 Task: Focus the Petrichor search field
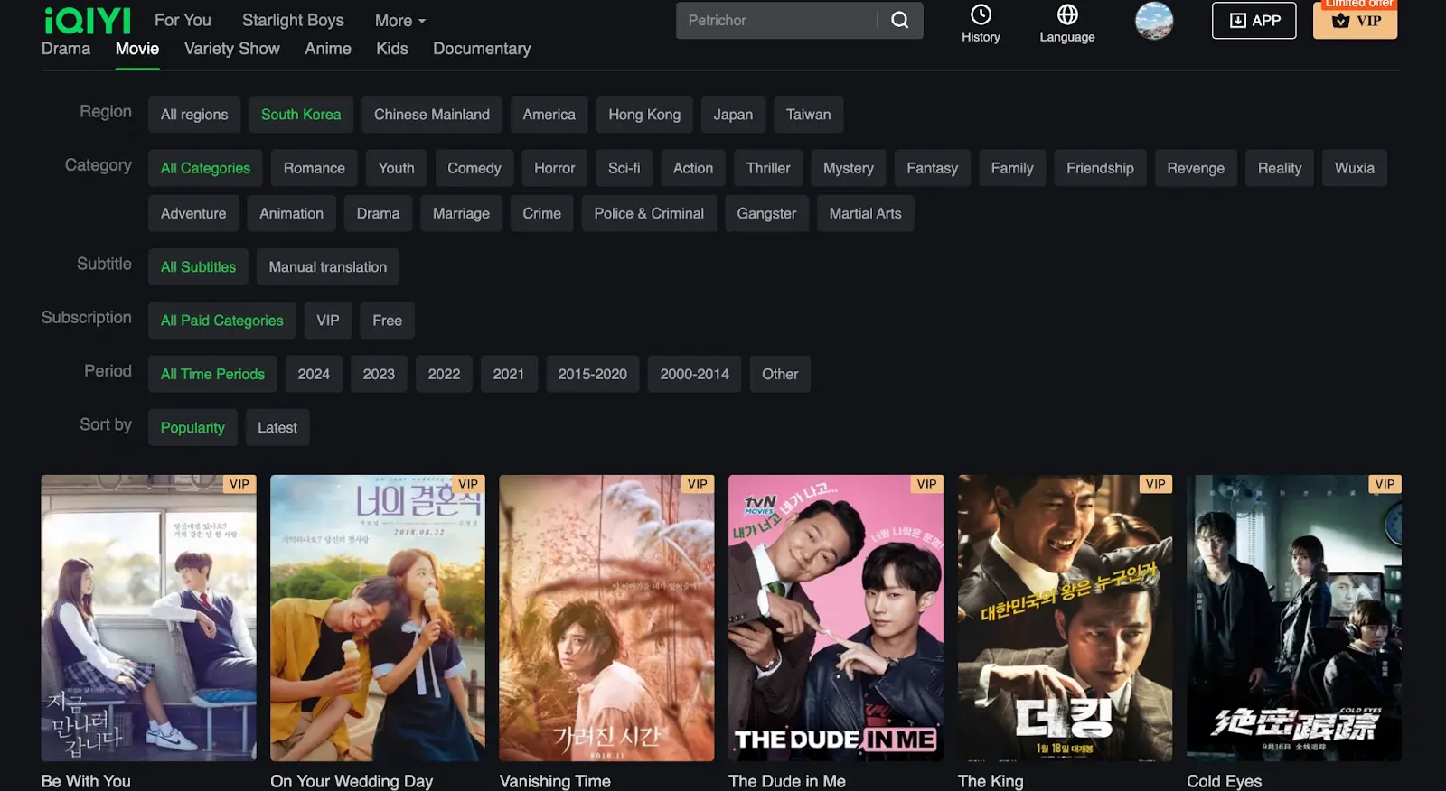777,20
